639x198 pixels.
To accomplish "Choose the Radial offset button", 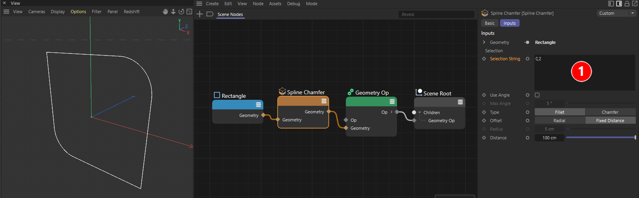I will click(x=559, y=121).
